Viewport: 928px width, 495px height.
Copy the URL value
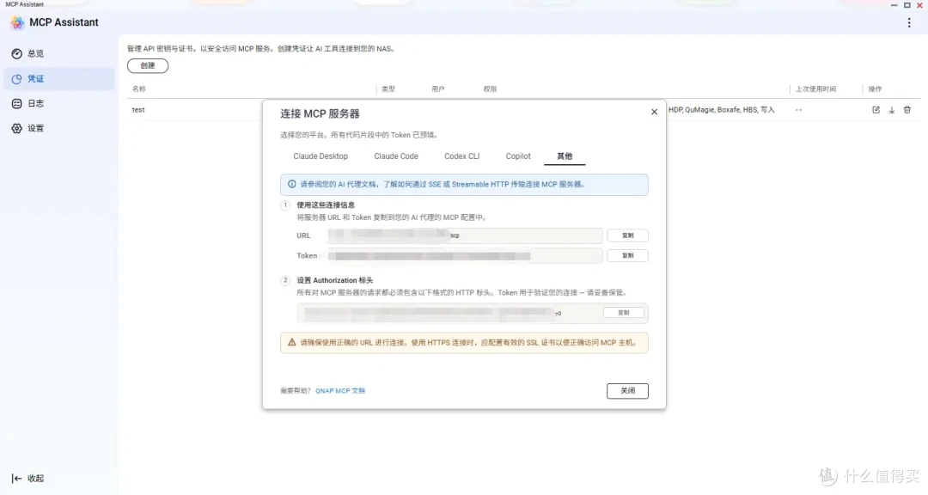[x=627, y=235]
